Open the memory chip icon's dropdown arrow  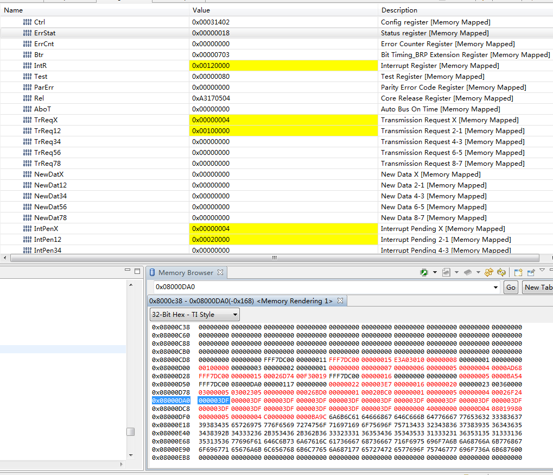[435, 272]
